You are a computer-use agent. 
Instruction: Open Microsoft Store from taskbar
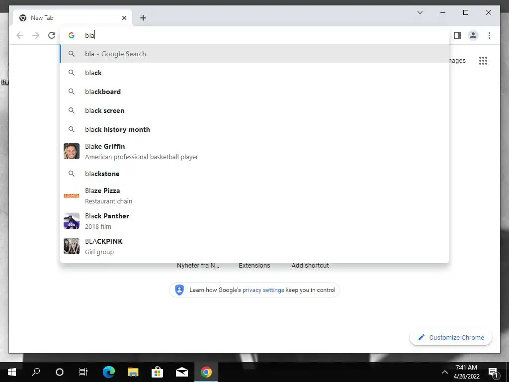click(x=158, y=372)
